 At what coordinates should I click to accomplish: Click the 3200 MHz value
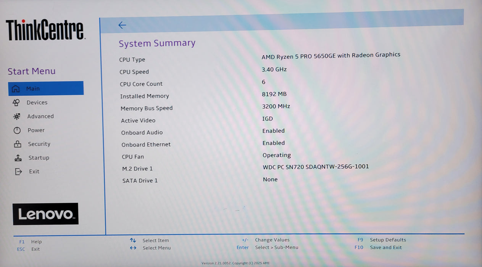click(276, 106)
